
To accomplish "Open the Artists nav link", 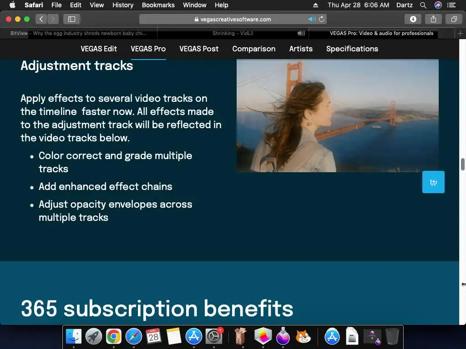I will tap(301, 49).
